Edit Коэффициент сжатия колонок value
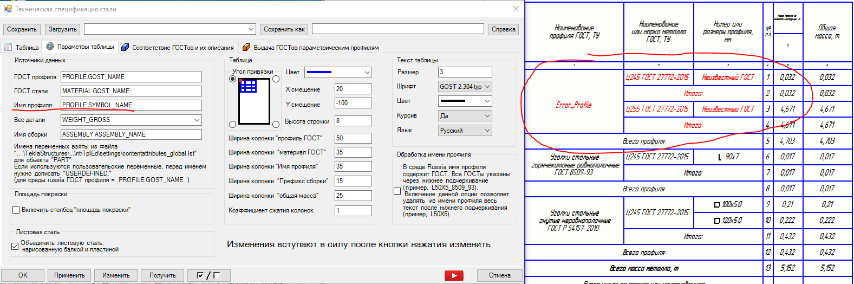Screen dimensions: 854x284 click(x=353, y=210)
